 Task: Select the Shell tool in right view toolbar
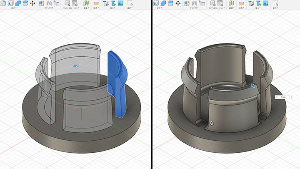click(156, 3)
